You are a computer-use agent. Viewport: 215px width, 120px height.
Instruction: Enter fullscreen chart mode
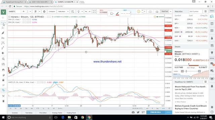94,12
